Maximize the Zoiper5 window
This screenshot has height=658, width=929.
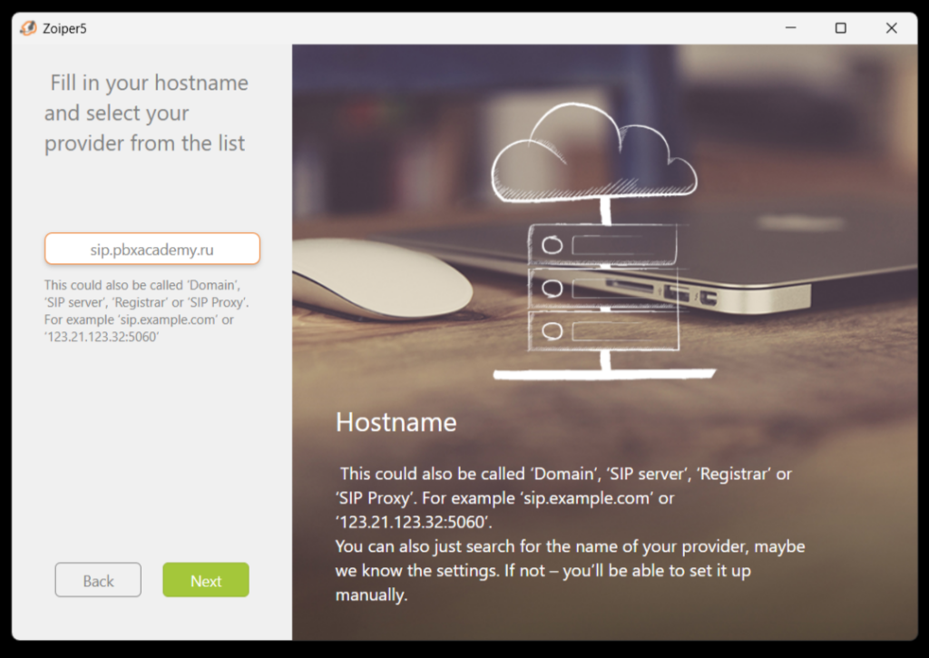coord(841,28)
